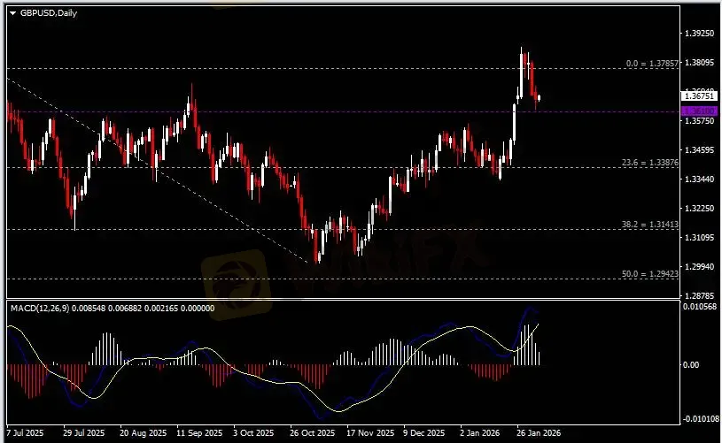Select the Fibonacci label 38.2 = 1.31413
The width and height of the screenshot is (722, 443).
649,225
